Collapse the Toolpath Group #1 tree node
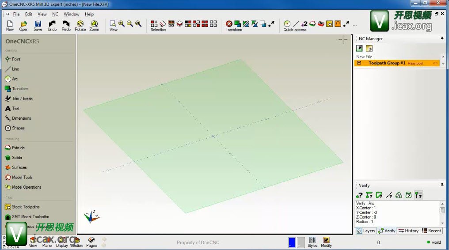The image size is (449, 250). tap(359, 63)
